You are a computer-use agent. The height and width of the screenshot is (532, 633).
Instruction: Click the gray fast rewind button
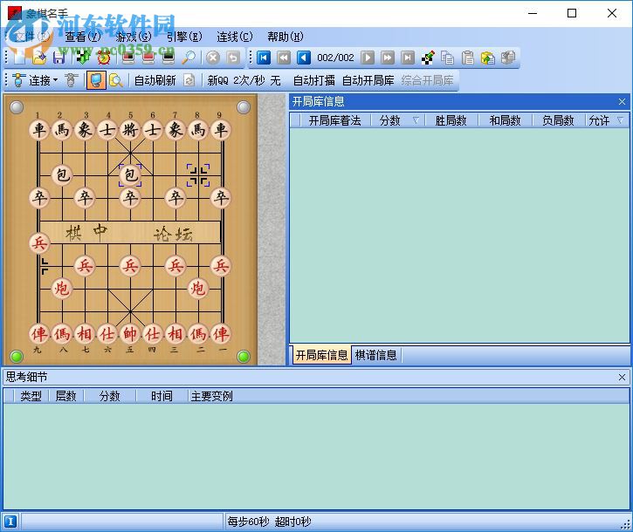284,58
